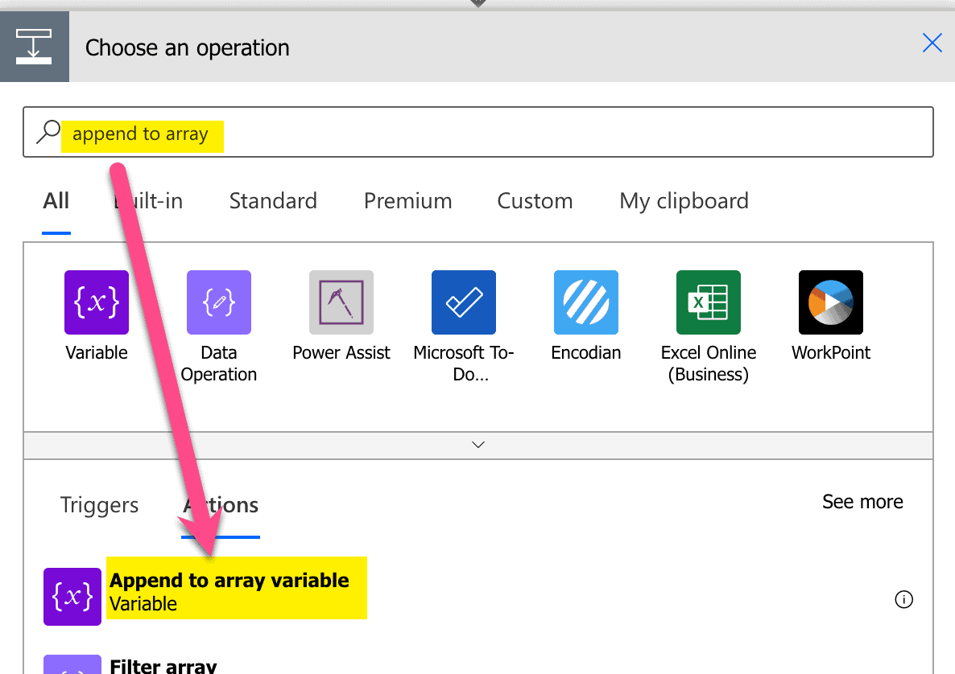Open the Encodian connector

585,302
